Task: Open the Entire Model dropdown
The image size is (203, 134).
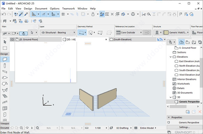Action: (156, 128)
